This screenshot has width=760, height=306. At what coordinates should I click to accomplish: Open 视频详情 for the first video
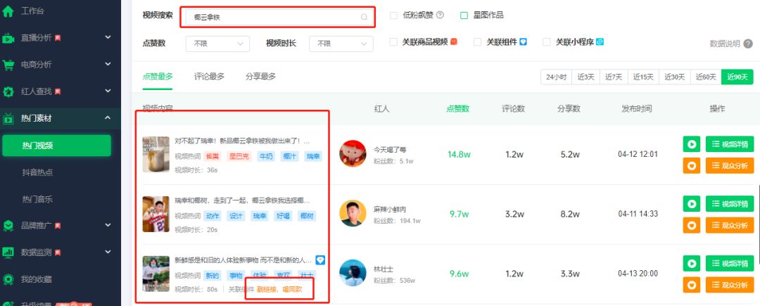[730, 144]
